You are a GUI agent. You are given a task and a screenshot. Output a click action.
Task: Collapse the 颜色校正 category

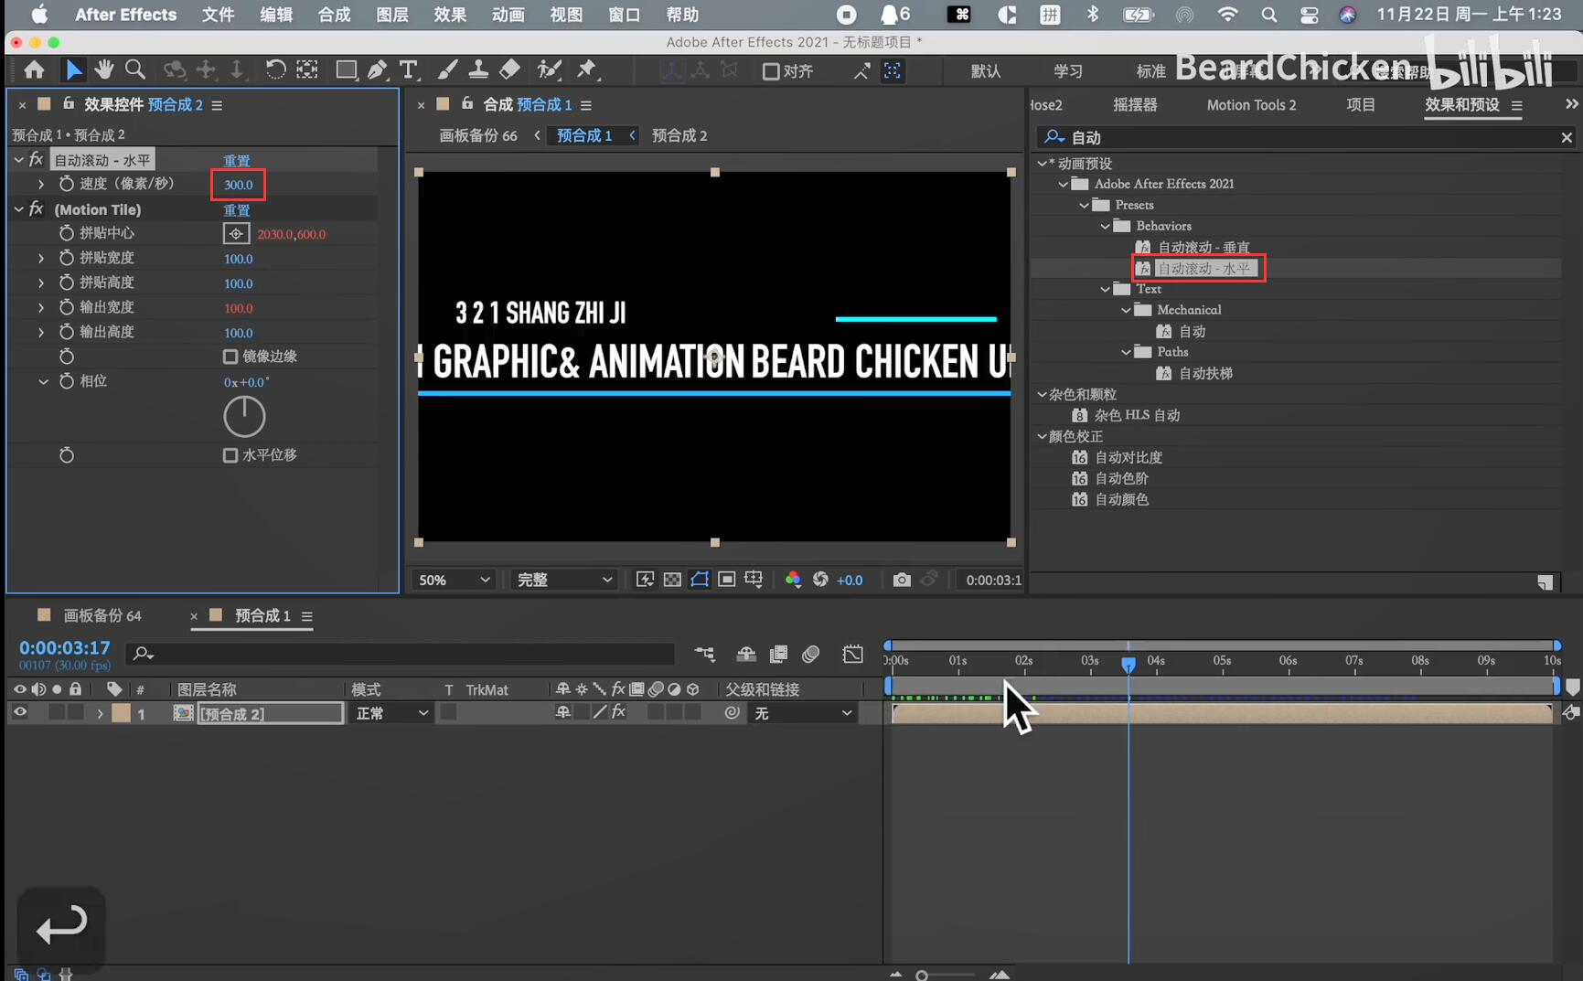1042,436
